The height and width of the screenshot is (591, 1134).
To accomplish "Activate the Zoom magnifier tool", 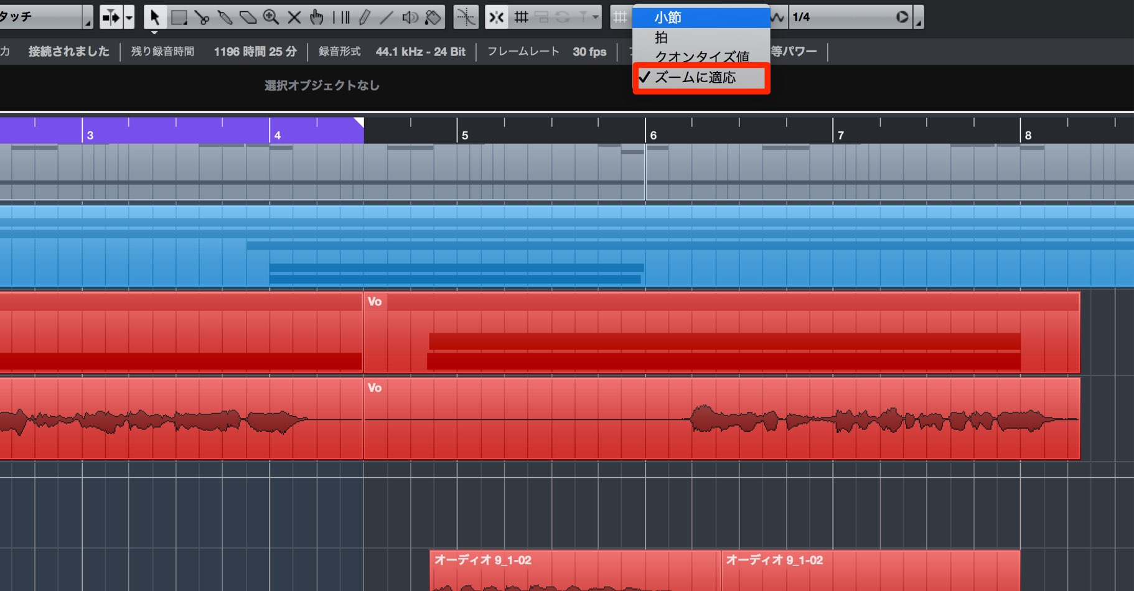I will (271, 17).
